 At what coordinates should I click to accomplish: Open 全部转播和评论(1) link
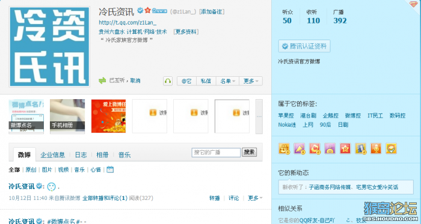pyautogui.click(x=105, y=198)
